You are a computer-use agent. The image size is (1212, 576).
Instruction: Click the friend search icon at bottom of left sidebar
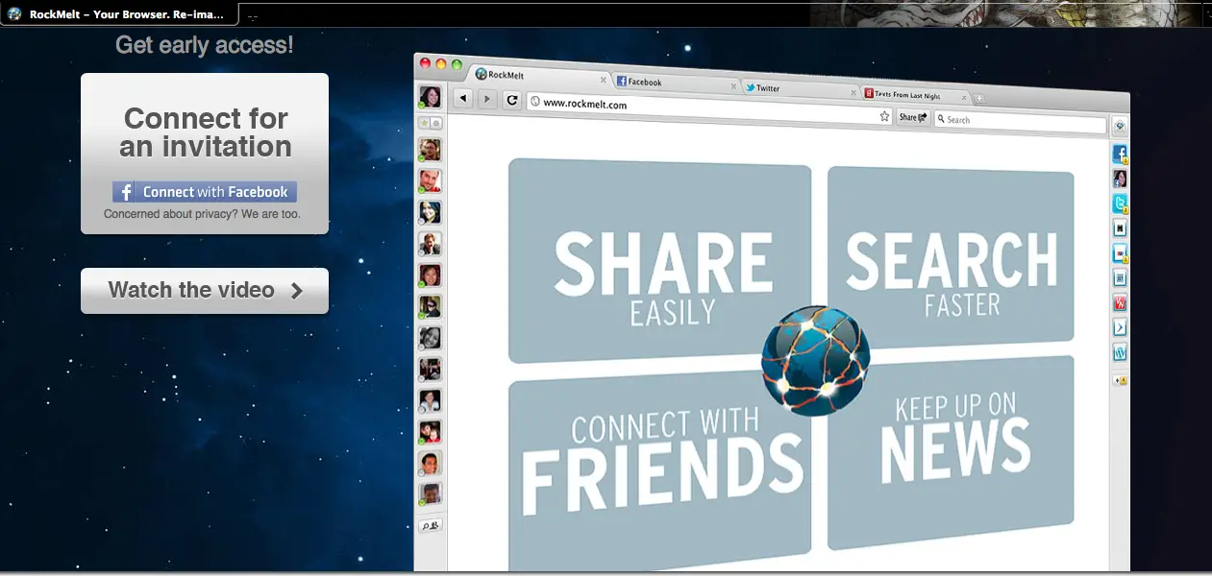point(430,525)
